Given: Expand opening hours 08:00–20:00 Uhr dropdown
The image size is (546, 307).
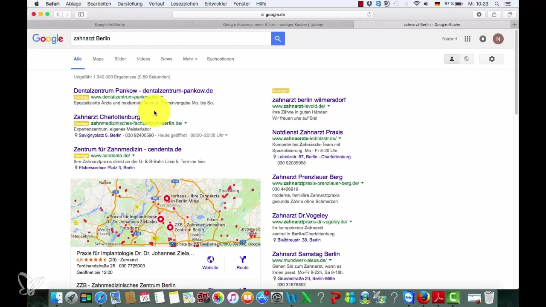Looking at the screenshot, I should point(226,135).
